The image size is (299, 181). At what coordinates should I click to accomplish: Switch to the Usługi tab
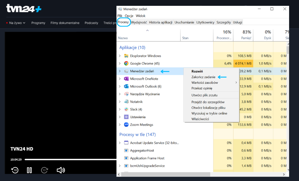pos(238,22)
